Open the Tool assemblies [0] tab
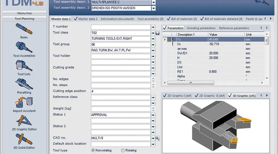 pos(150,19)
